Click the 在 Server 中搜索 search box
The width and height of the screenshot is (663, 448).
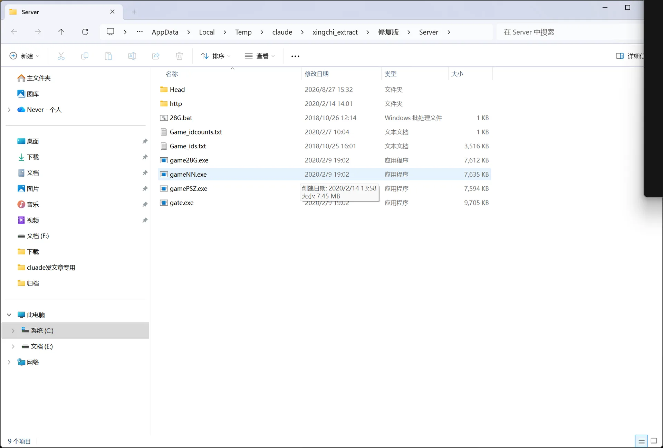(x=570, y=32)
